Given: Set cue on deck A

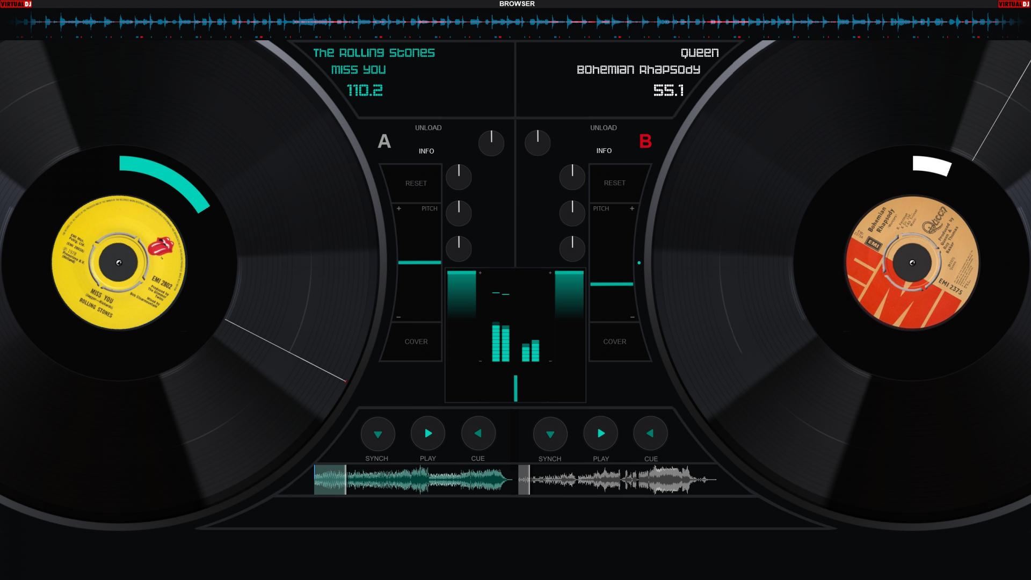Looking at the screenshot, I should pos(478,433).
